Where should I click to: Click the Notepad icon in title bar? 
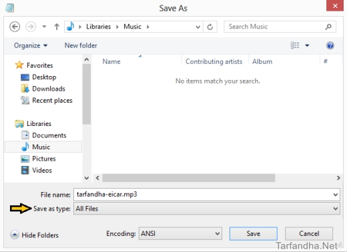pyautogui.click(x=9, y=8)
